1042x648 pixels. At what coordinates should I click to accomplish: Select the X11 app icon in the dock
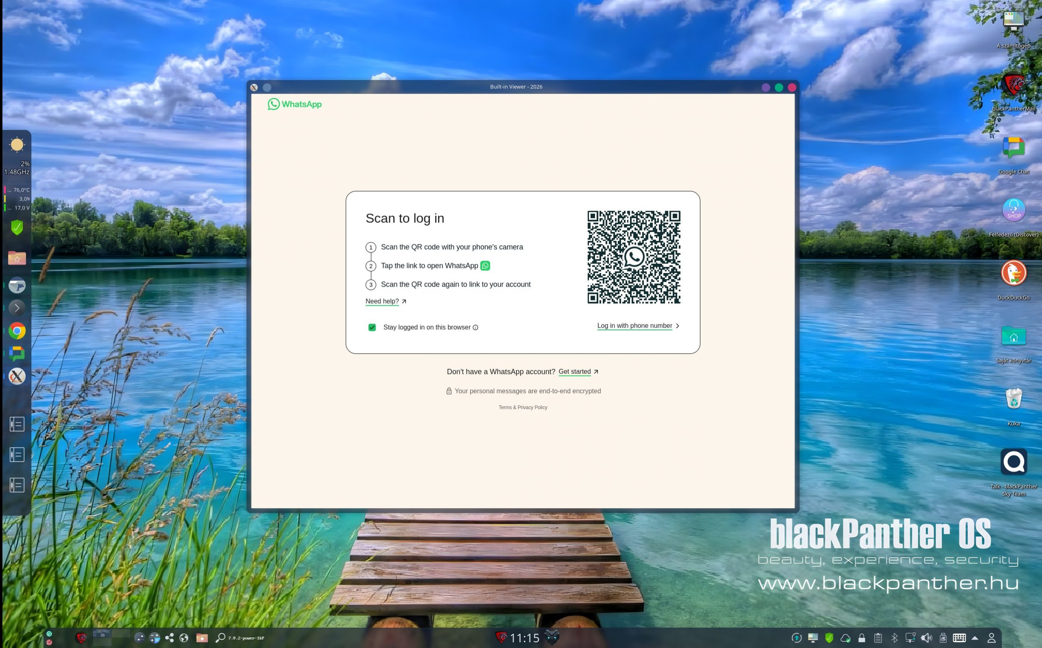[17, 376]
